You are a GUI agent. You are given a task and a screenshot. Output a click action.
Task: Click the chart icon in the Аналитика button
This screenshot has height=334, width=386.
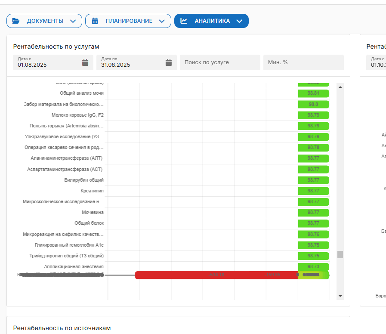click(x=184, y=21)
